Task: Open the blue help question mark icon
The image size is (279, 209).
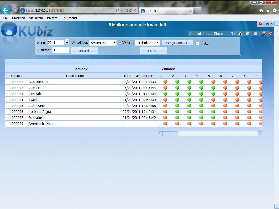Action: (232, 34)
